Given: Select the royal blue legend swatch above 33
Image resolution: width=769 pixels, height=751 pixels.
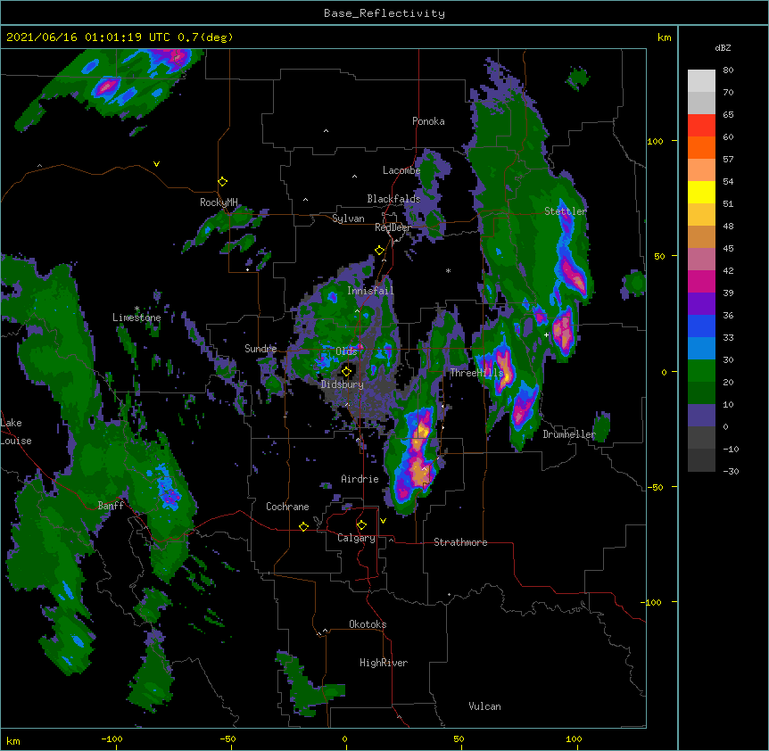Looking at the screenshot, I should point(701,326).
